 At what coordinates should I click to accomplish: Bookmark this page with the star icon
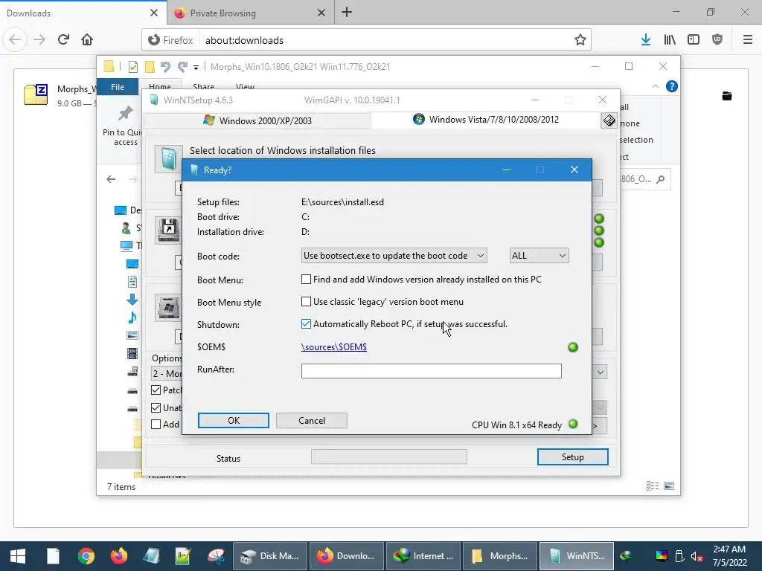(580, 40)
